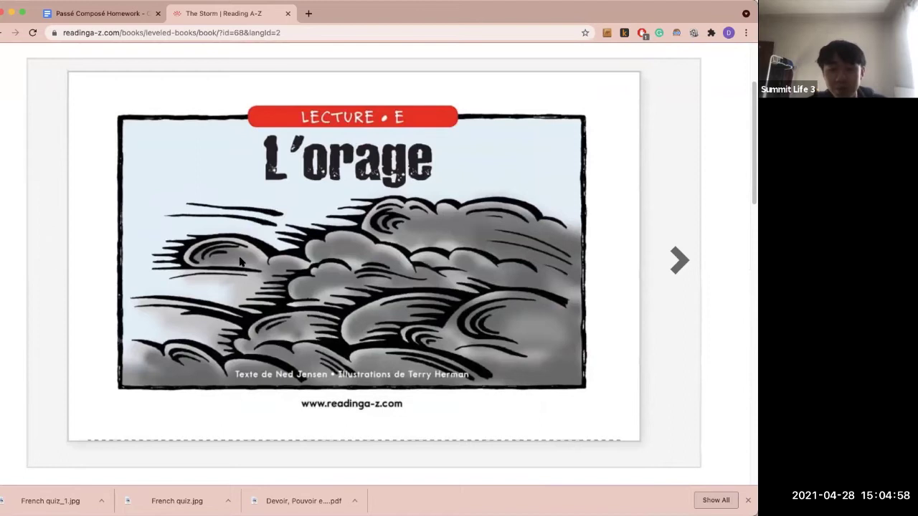The image size is (918, 516).
Task: Close the downloads bar
Action: pyautogui.click(x=748, y=500)
